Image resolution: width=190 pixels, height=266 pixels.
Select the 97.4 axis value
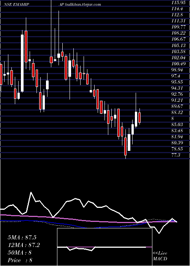[176, 76]
